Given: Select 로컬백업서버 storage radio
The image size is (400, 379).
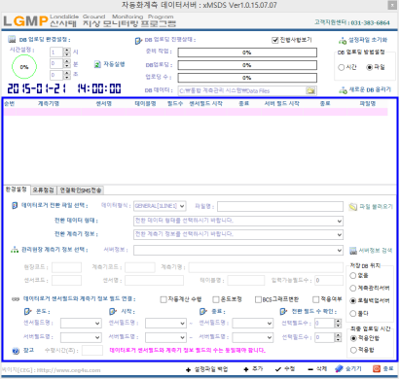Looking at the screenshot, I should (x=353, y=300).
